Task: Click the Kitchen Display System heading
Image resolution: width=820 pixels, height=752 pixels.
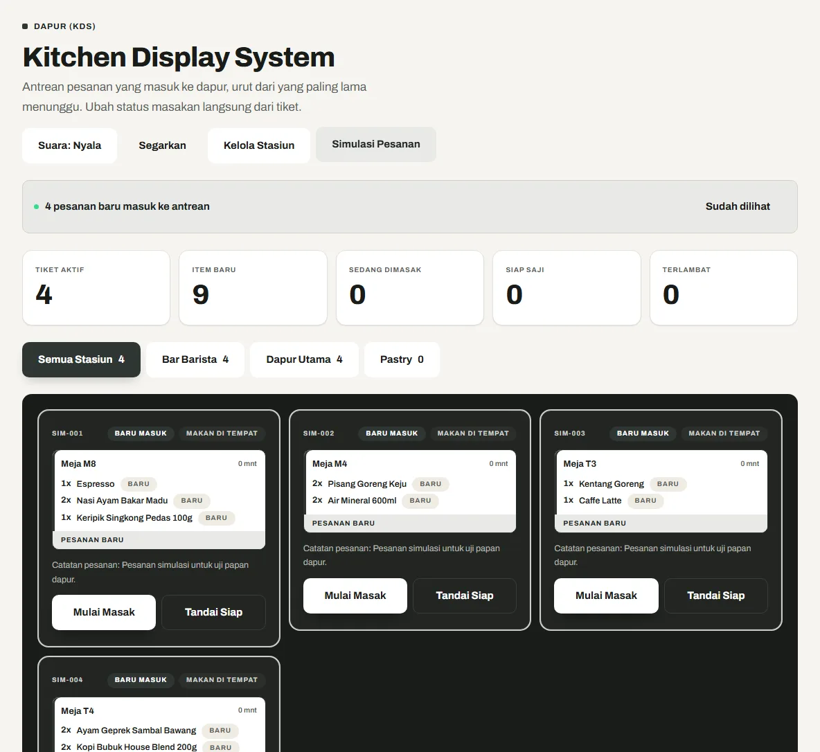Action: (178, 57)
